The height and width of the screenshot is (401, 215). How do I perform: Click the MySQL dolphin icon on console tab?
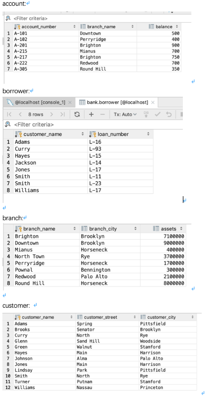click(x=10, y=102)
